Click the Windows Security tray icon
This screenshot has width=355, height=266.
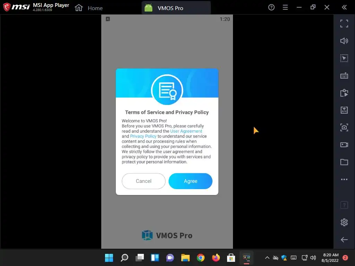coord(284,258)
